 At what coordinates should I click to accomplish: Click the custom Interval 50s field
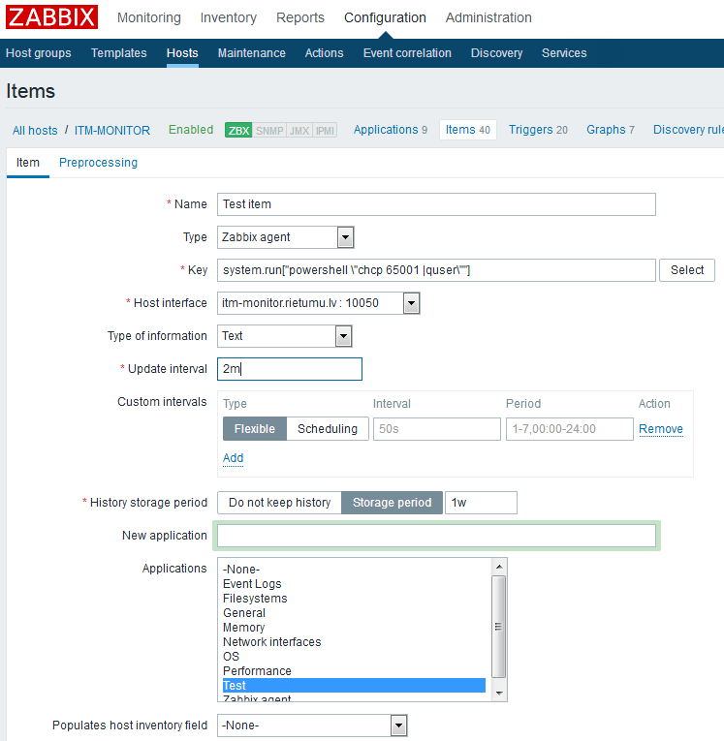436,429
